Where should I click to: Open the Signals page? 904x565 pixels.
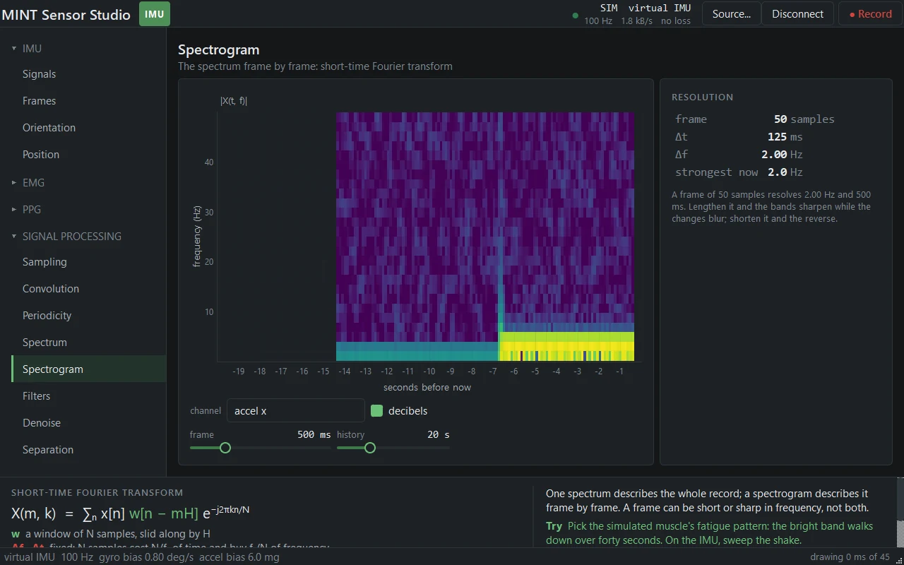89,74
